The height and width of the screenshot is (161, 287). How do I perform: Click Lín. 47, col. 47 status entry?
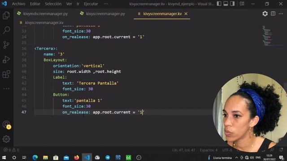coord(183,150)
